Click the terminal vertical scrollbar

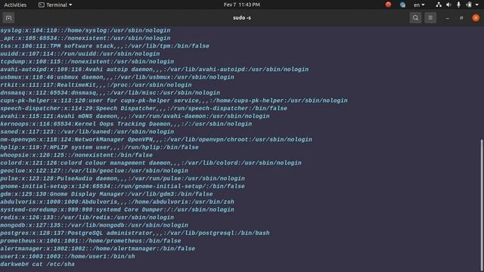point(482,206)
